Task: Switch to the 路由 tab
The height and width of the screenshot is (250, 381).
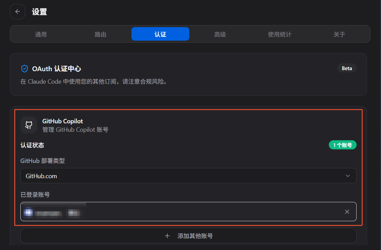Action: click(101, 34)
